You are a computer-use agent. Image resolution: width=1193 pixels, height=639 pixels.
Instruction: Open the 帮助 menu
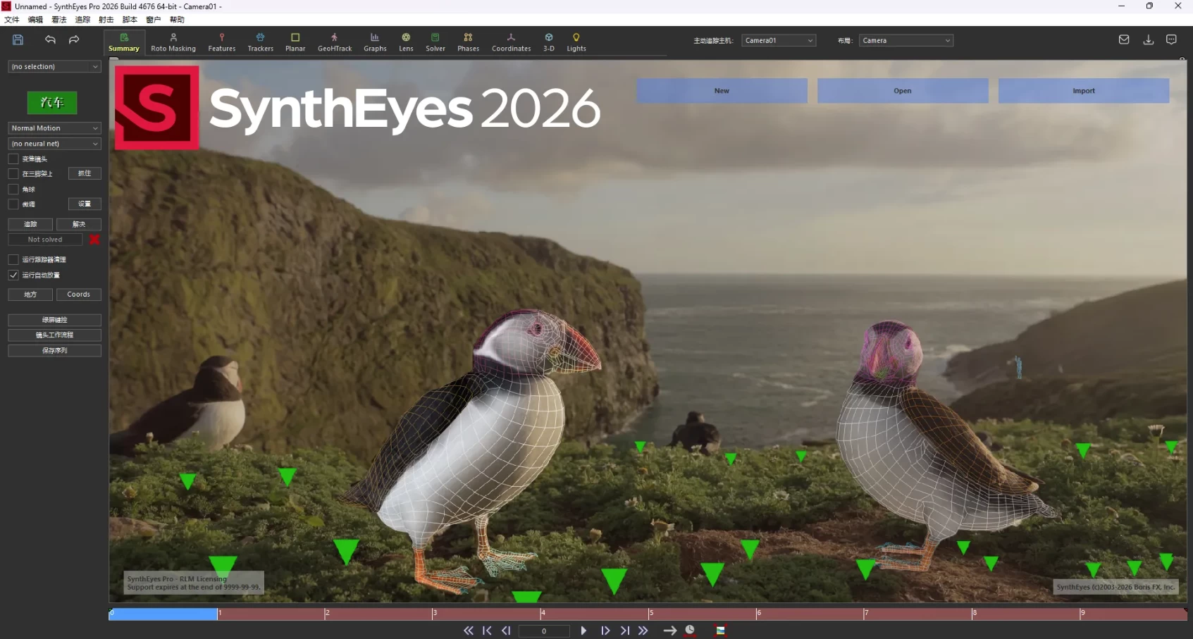(177, 20)
